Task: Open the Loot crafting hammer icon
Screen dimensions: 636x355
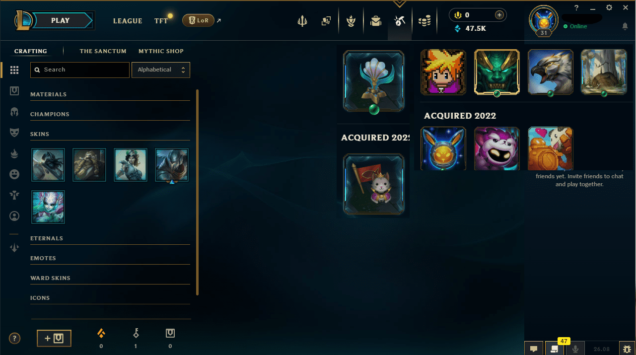Action: coord(400,21)
